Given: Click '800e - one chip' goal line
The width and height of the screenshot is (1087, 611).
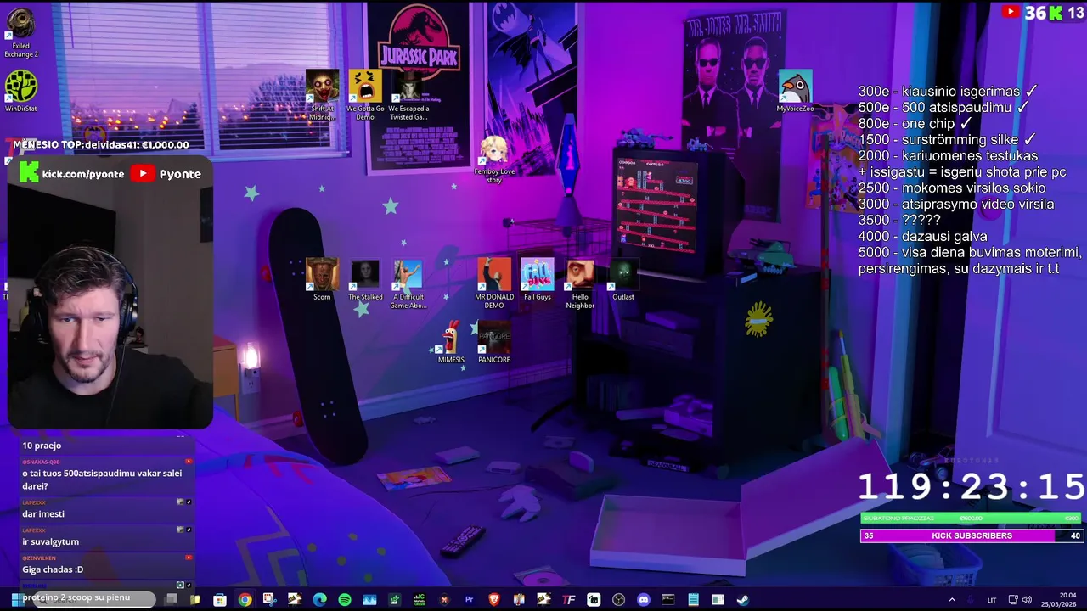Looking at the screenshot, I should tap(915, 123).
